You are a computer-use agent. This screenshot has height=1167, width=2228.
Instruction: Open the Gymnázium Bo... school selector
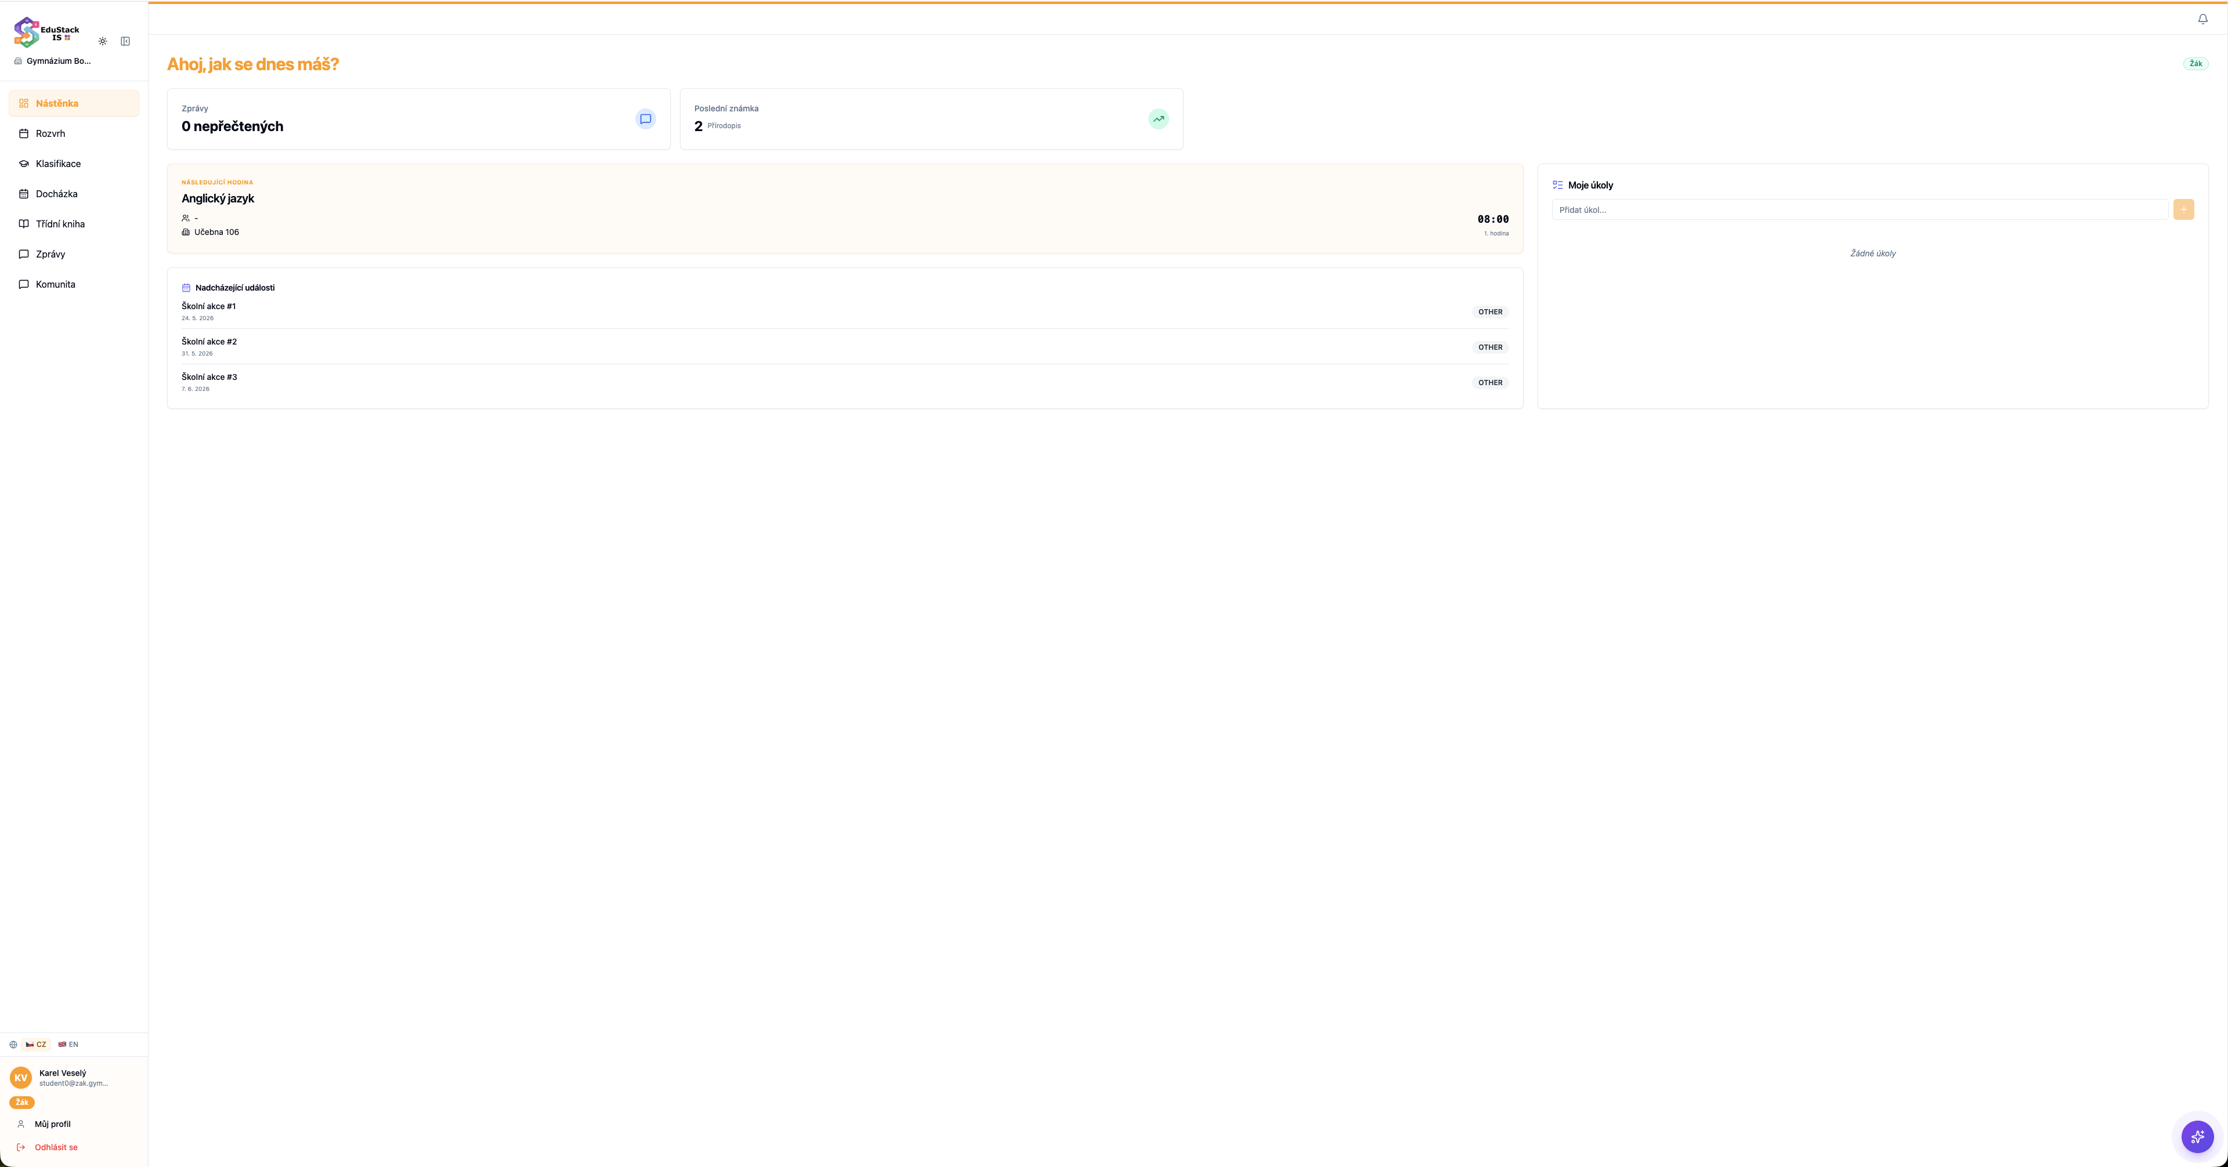53,61
